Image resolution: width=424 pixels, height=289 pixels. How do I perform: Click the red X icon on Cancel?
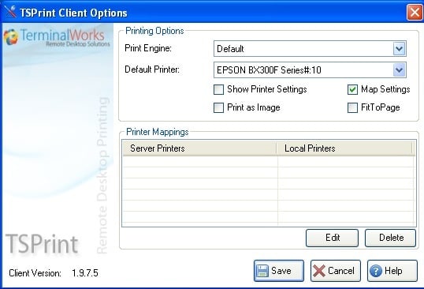click(319, 271)
